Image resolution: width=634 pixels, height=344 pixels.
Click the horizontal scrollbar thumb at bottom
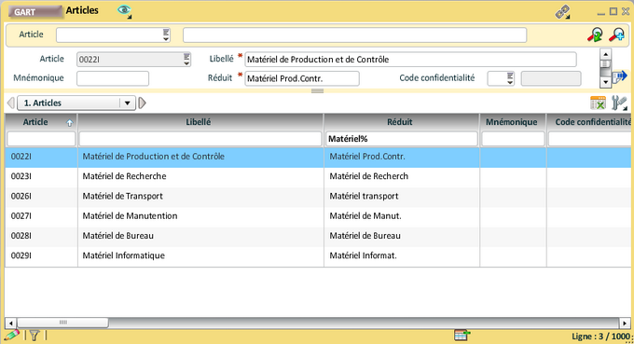(x=62, y=323)
